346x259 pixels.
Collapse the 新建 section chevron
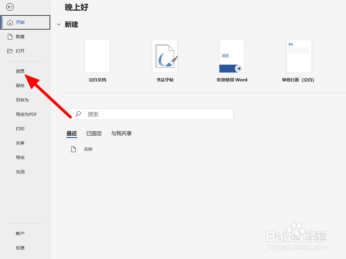59,25
